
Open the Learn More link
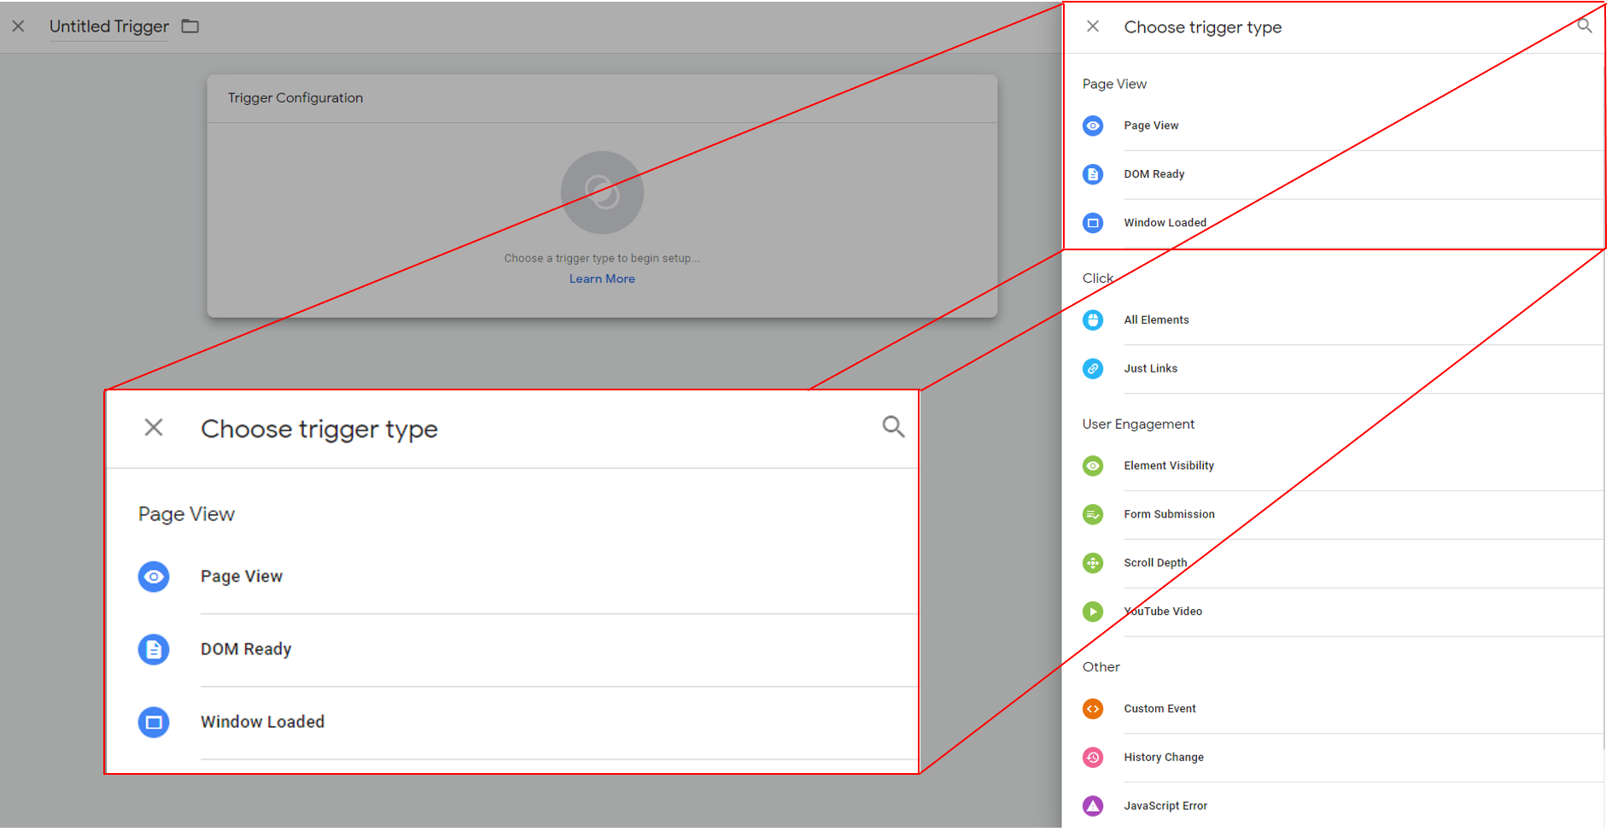point(602,279)
